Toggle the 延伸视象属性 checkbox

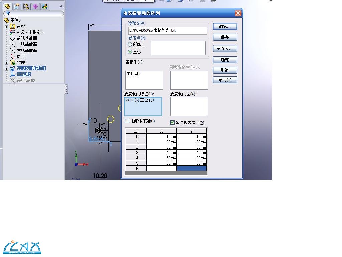click(173, 122)
